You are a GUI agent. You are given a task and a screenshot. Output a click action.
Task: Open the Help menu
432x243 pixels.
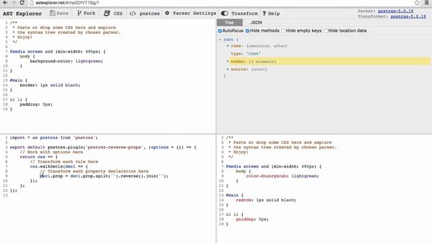(271, 13)
